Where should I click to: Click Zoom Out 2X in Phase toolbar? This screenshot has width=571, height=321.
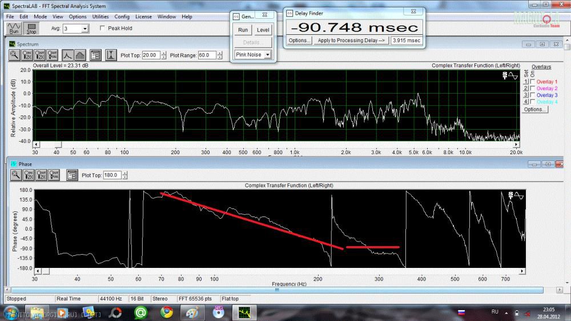(41, 175)
